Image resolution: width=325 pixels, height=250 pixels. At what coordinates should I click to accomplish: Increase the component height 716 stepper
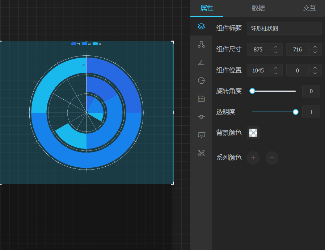tap(315, 47)
